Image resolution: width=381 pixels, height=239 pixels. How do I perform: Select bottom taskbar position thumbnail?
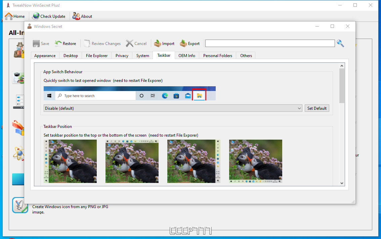256,161
